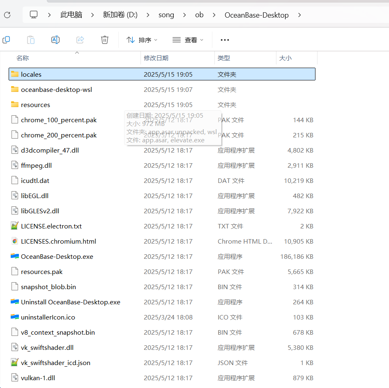Click the 7,922 KB size value
Image resolution: width=389 pixels, height=388 pixels.
point(300,211)
